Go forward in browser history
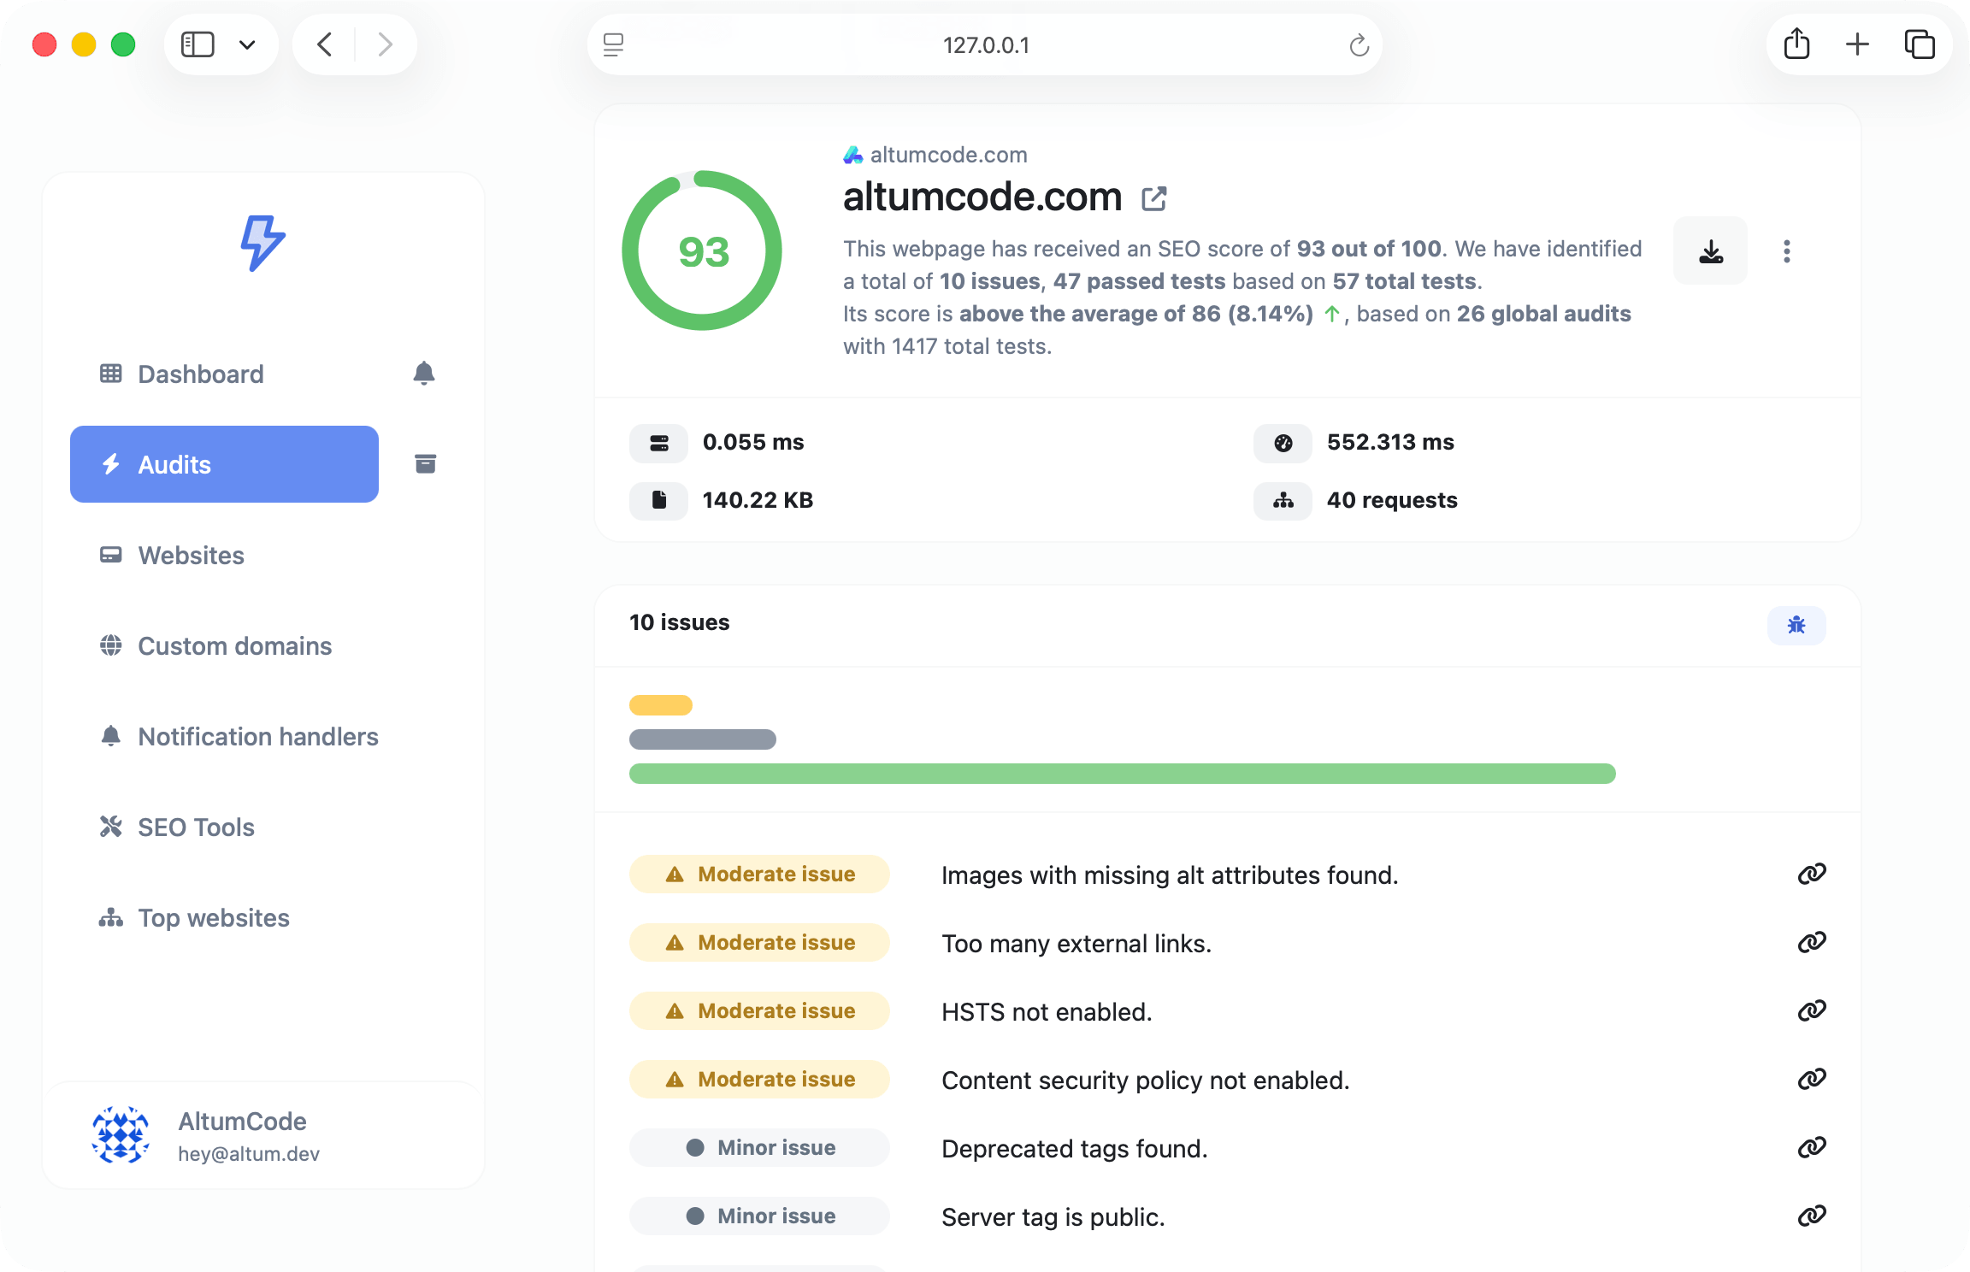The width and height of the screenshot is (1970, 1272). pos(386,44)
